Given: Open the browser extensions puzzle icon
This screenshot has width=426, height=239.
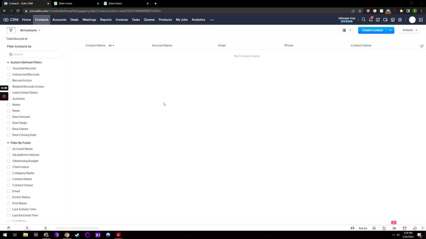Looking at the screenshot, I should [x=401, y=11].
